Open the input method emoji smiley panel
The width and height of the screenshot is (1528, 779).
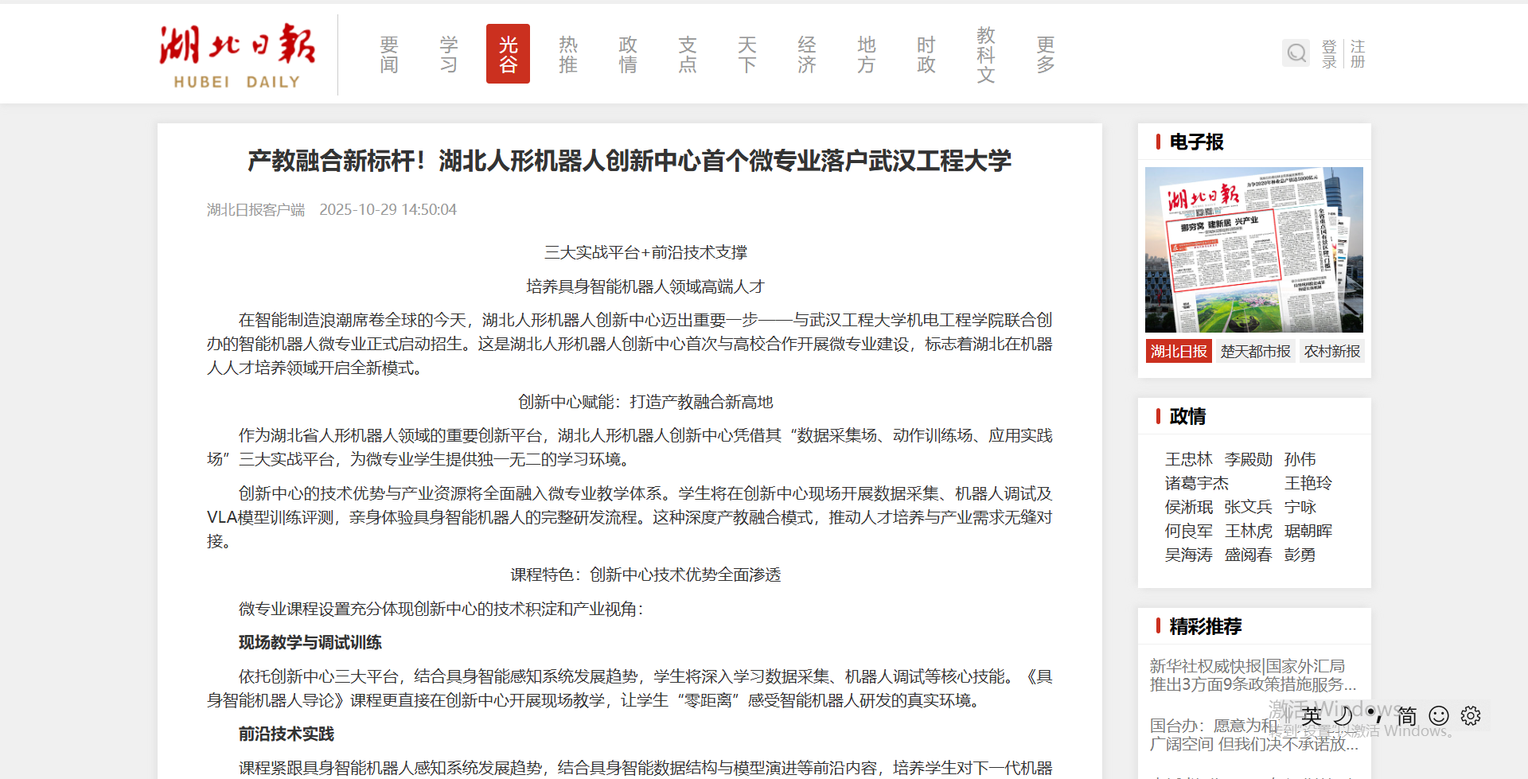(x=1439, y=715)
